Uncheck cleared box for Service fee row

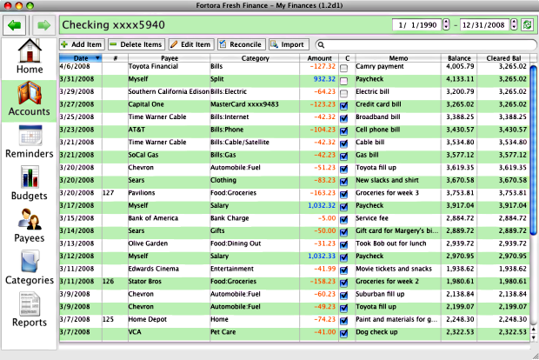343,219
